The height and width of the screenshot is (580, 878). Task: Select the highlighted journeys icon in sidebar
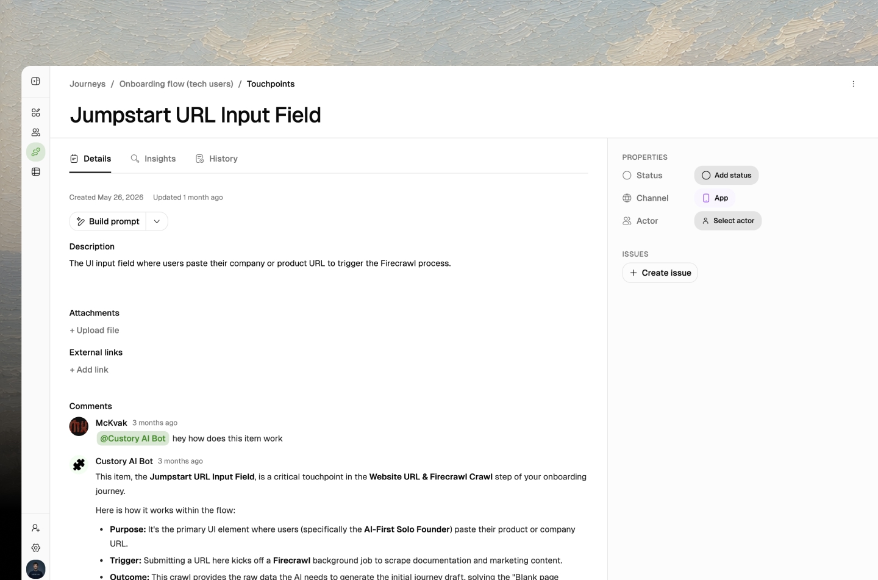point(36,152)
